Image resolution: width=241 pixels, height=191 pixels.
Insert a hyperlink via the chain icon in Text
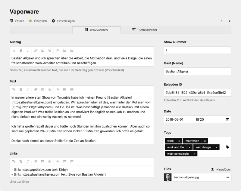tap(35, 89)
